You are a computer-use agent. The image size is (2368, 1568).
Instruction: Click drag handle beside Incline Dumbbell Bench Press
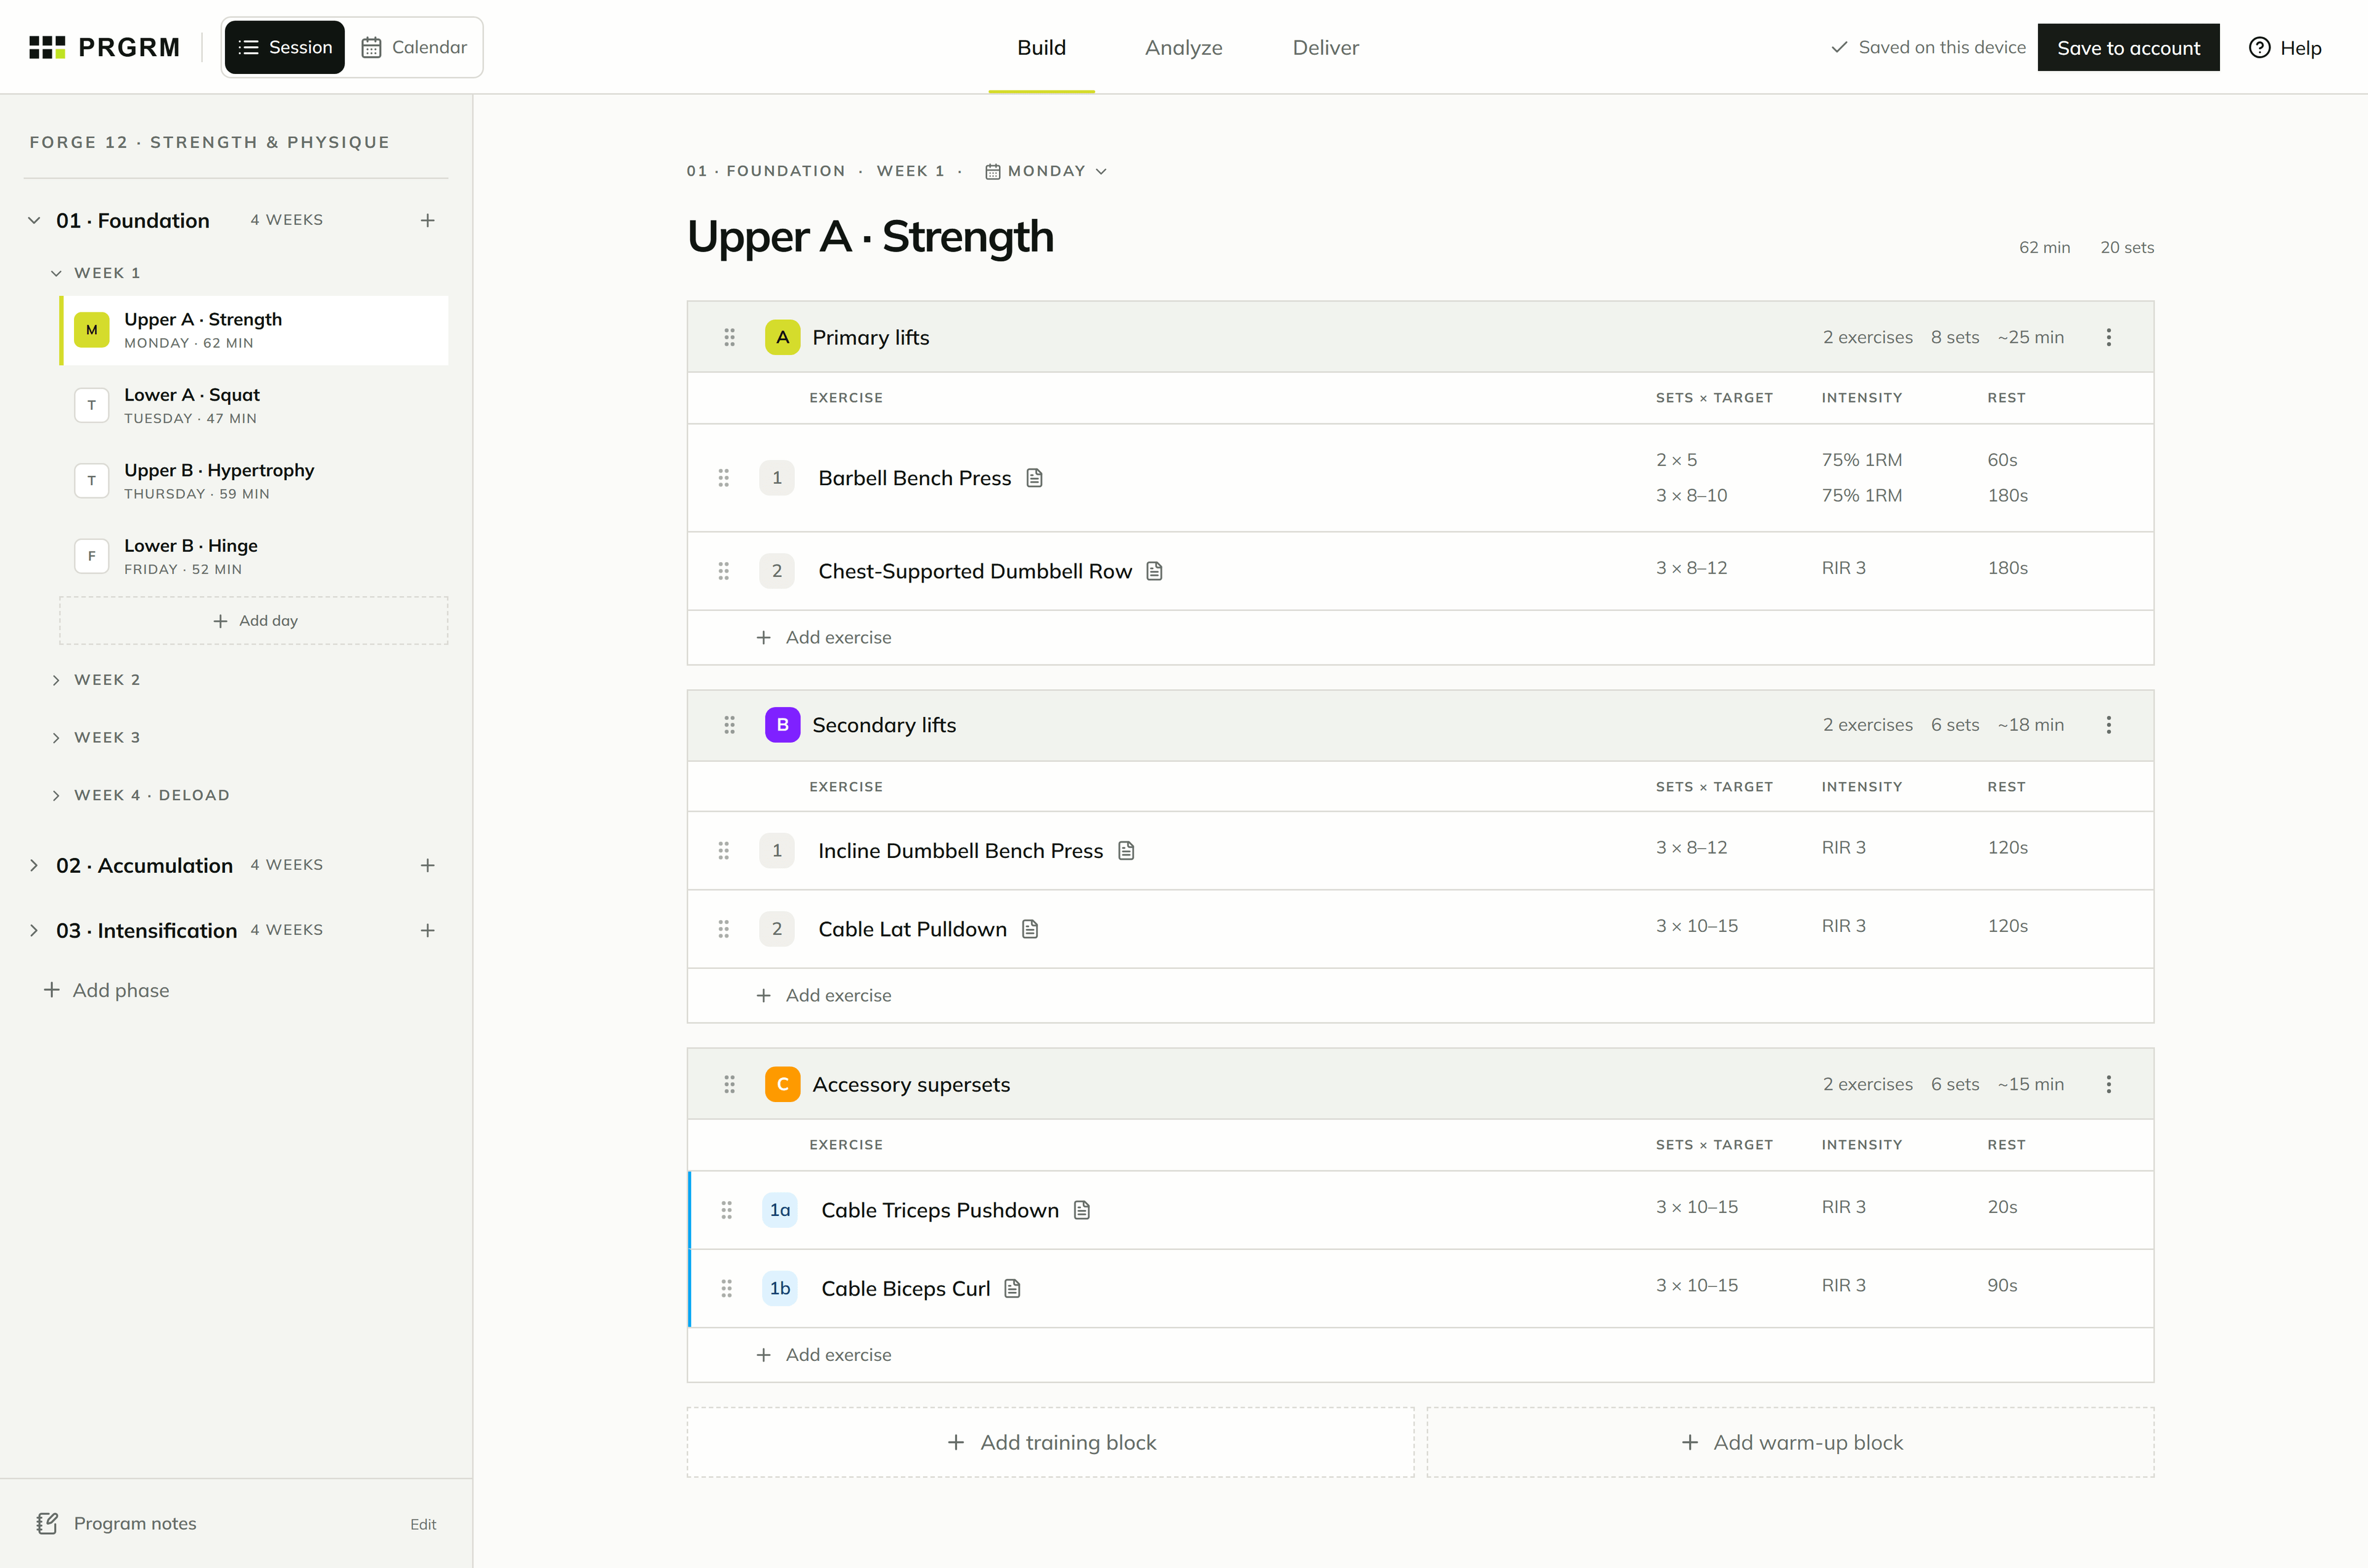[723, 851]
